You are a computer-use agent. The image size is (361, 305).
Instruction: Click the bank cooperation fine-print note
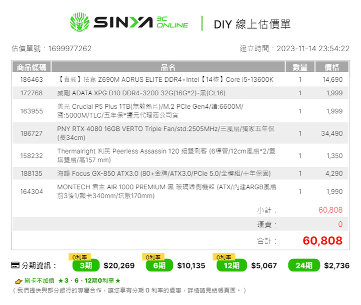tap(129, 290)
